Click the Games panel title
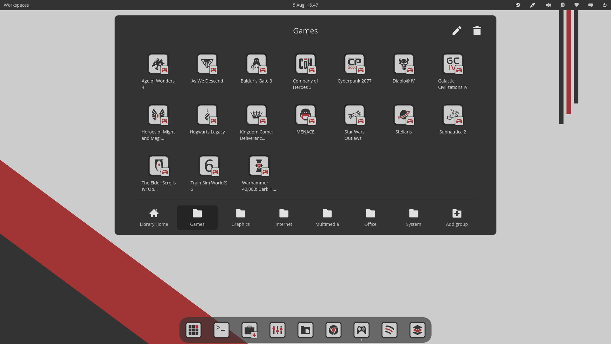611x344 pixels. [x=305, y=31]
